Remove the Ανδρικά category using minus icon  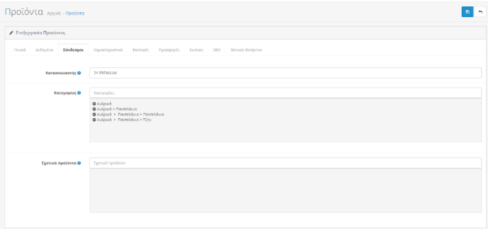[95, 103]
